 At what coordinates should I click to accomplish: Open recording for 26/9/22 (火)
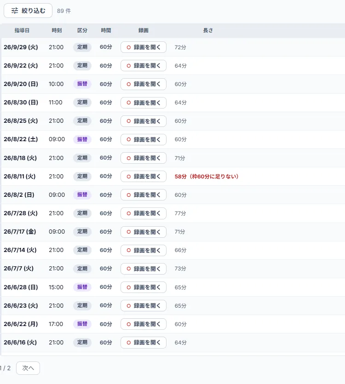coord(144,65)
